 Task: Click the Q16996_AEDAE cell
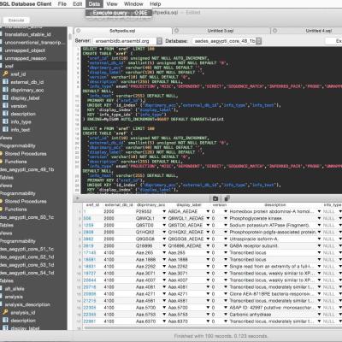click(186, 246)
